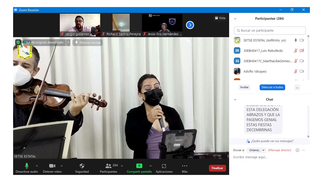
Task: Click muted mic icon for 30EBH0417C_MarthaLiliaGómez
Action: click(296, 61)
